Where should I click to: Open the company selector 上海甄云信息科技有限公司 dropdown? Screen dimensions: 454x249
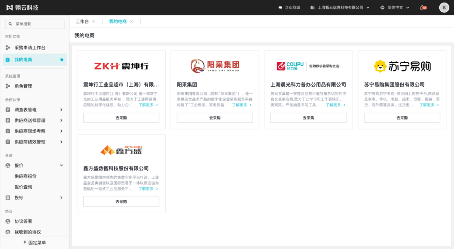point(340,8)
